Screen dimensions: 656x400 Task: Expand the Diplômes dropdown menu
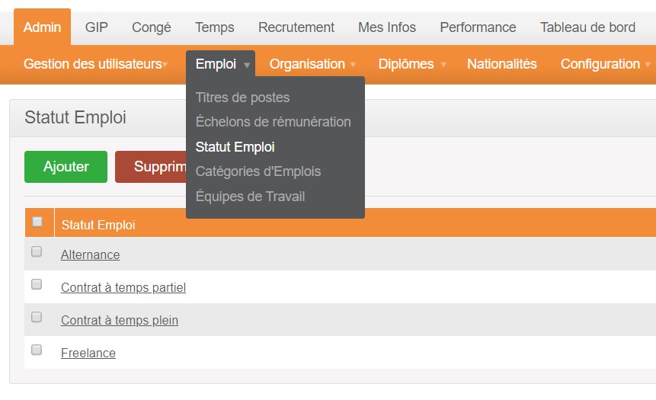pos(412,64)
